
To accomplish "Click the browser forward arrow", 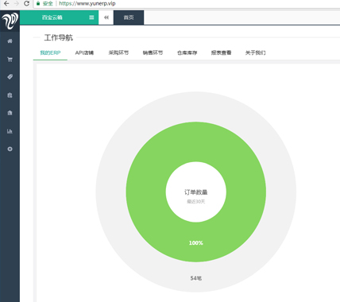I will (x=17, y=3).
